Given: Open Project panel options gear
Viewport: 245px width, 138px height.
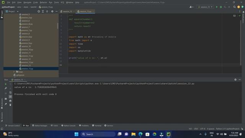Looking at the screenshot, I should pos(52,11).
